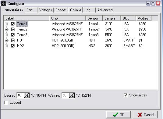Expand the Temp1 tree node
This screenshot has width=163, height=119.
[x=6, y=24]
